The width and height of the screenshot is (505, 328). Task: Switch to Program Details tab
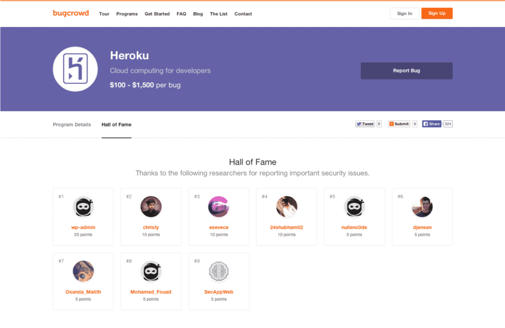[72, 125]
